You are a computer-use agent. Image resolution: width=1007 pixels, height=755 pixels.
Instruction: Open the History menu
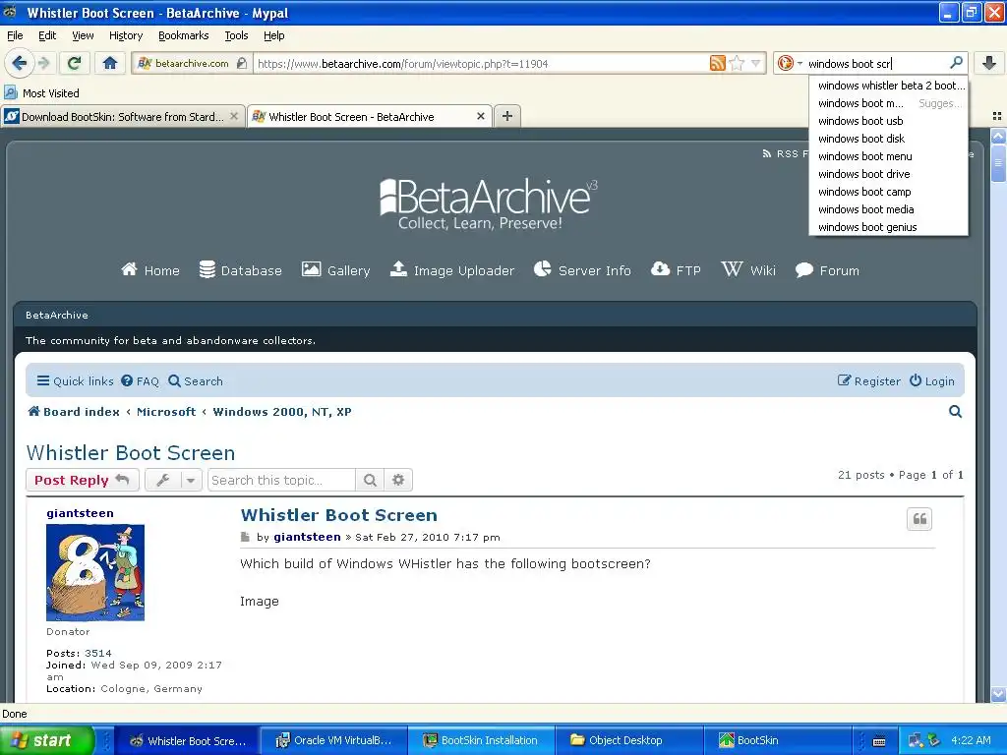[125, 35]
